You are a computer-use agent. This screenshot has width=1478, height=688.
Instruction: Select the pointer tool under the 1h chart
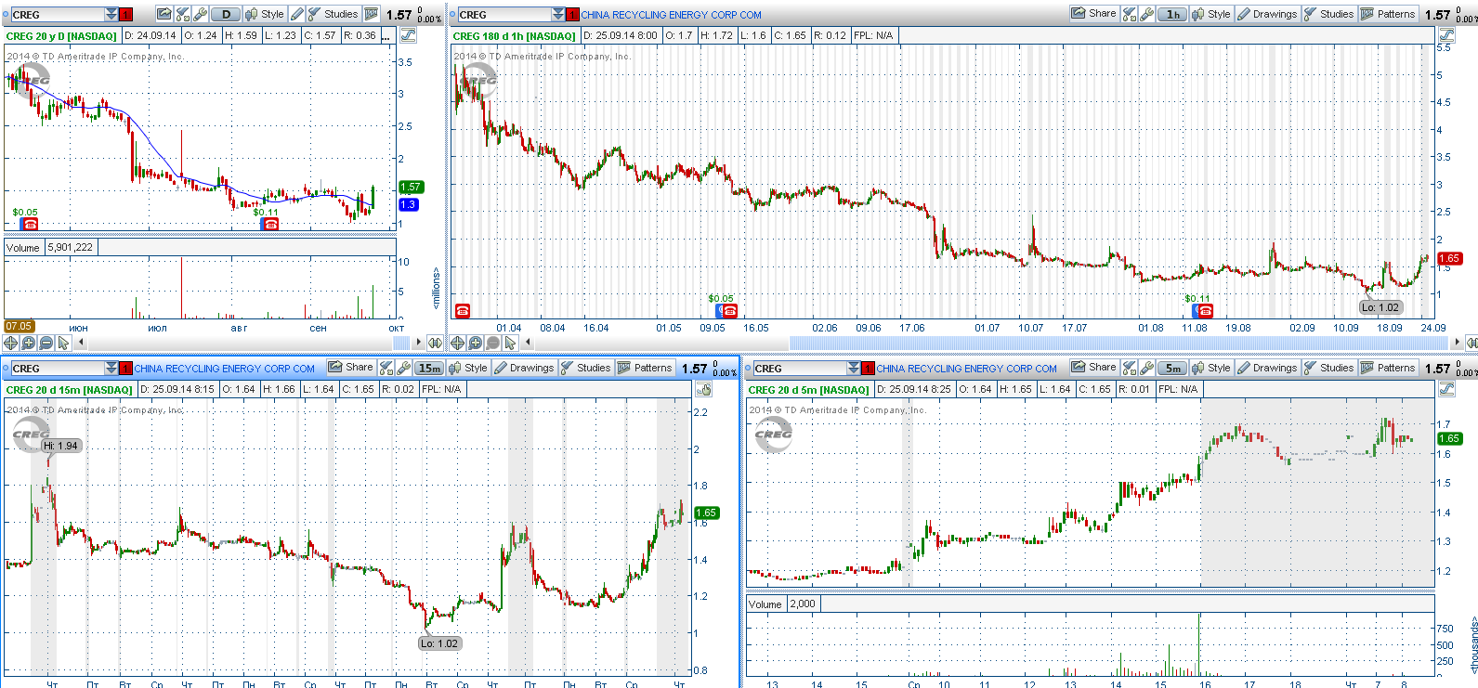click(x=510, y=343)
